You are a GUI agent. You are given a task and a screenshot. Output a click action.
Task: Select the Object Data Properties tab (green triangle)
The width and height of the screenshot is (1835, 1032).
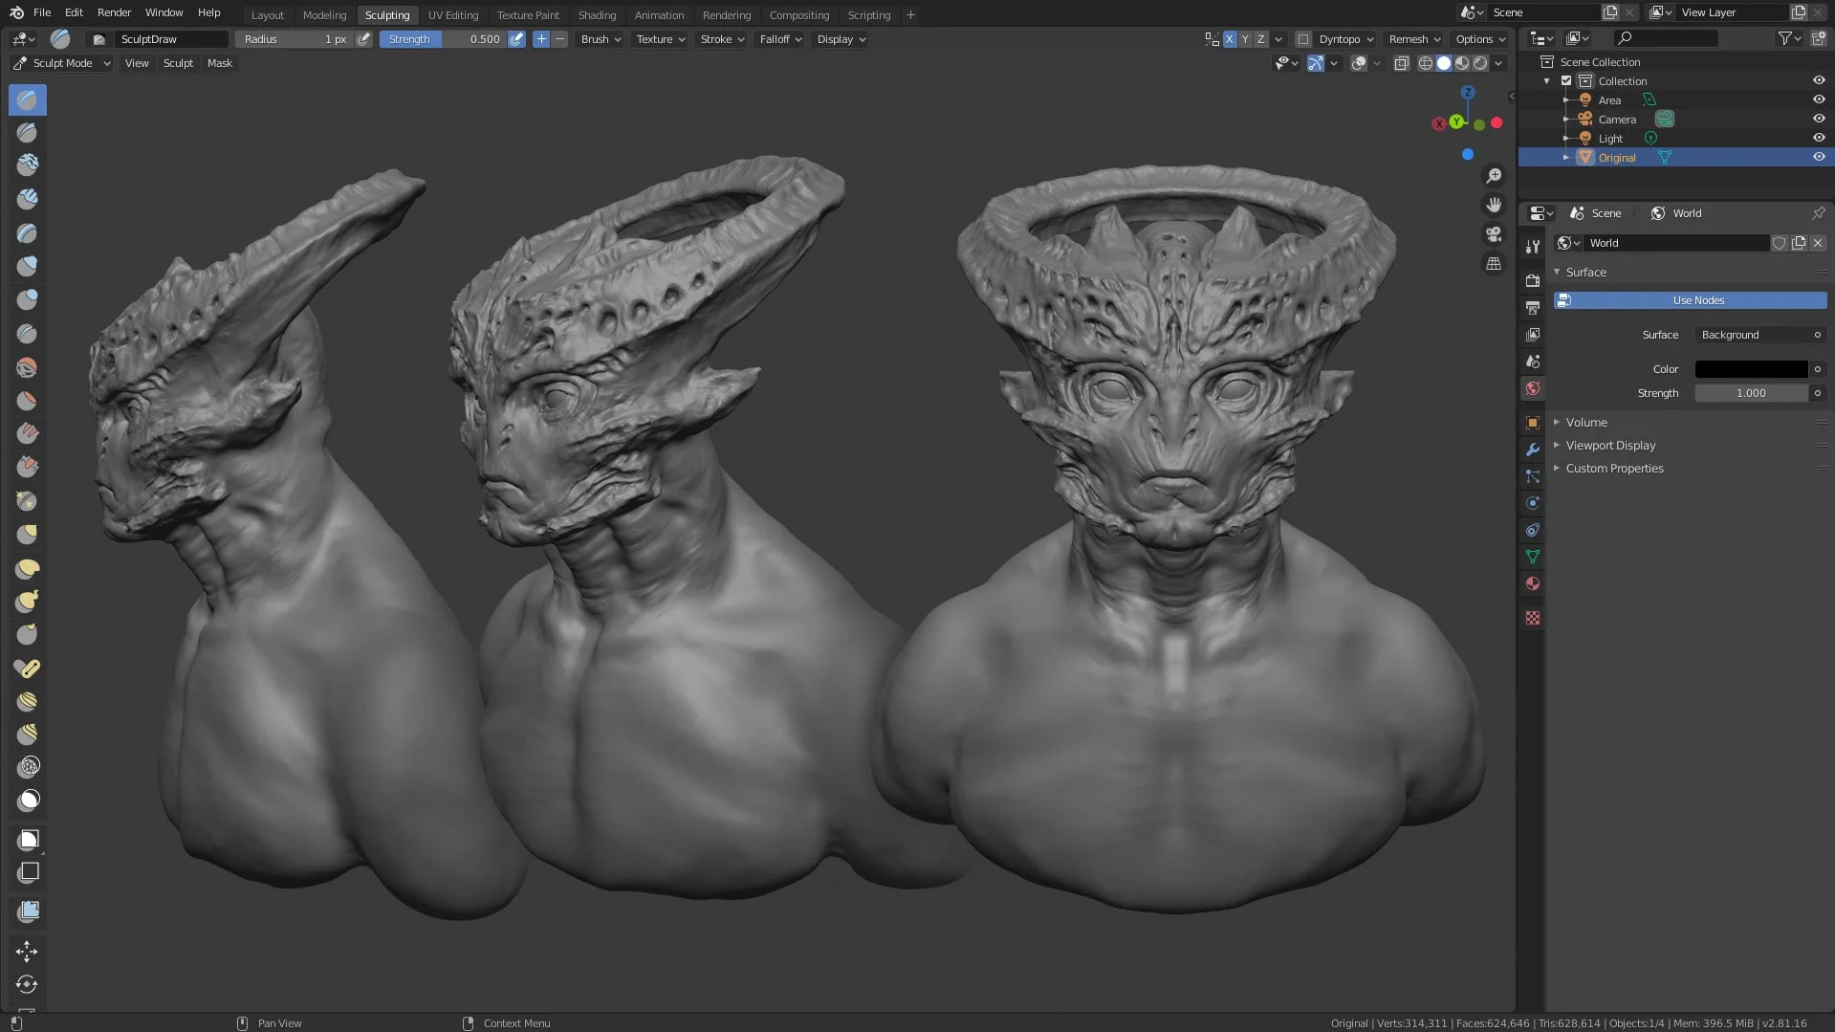(1532, 556)
